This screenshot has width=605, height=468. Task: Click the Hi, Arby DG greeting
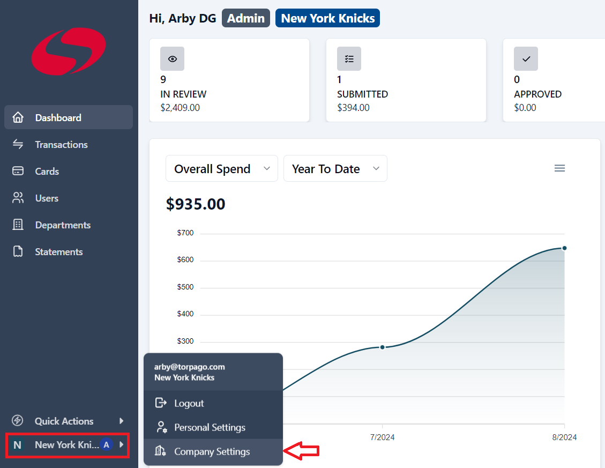pyautogui.click(x=183, y=18)
